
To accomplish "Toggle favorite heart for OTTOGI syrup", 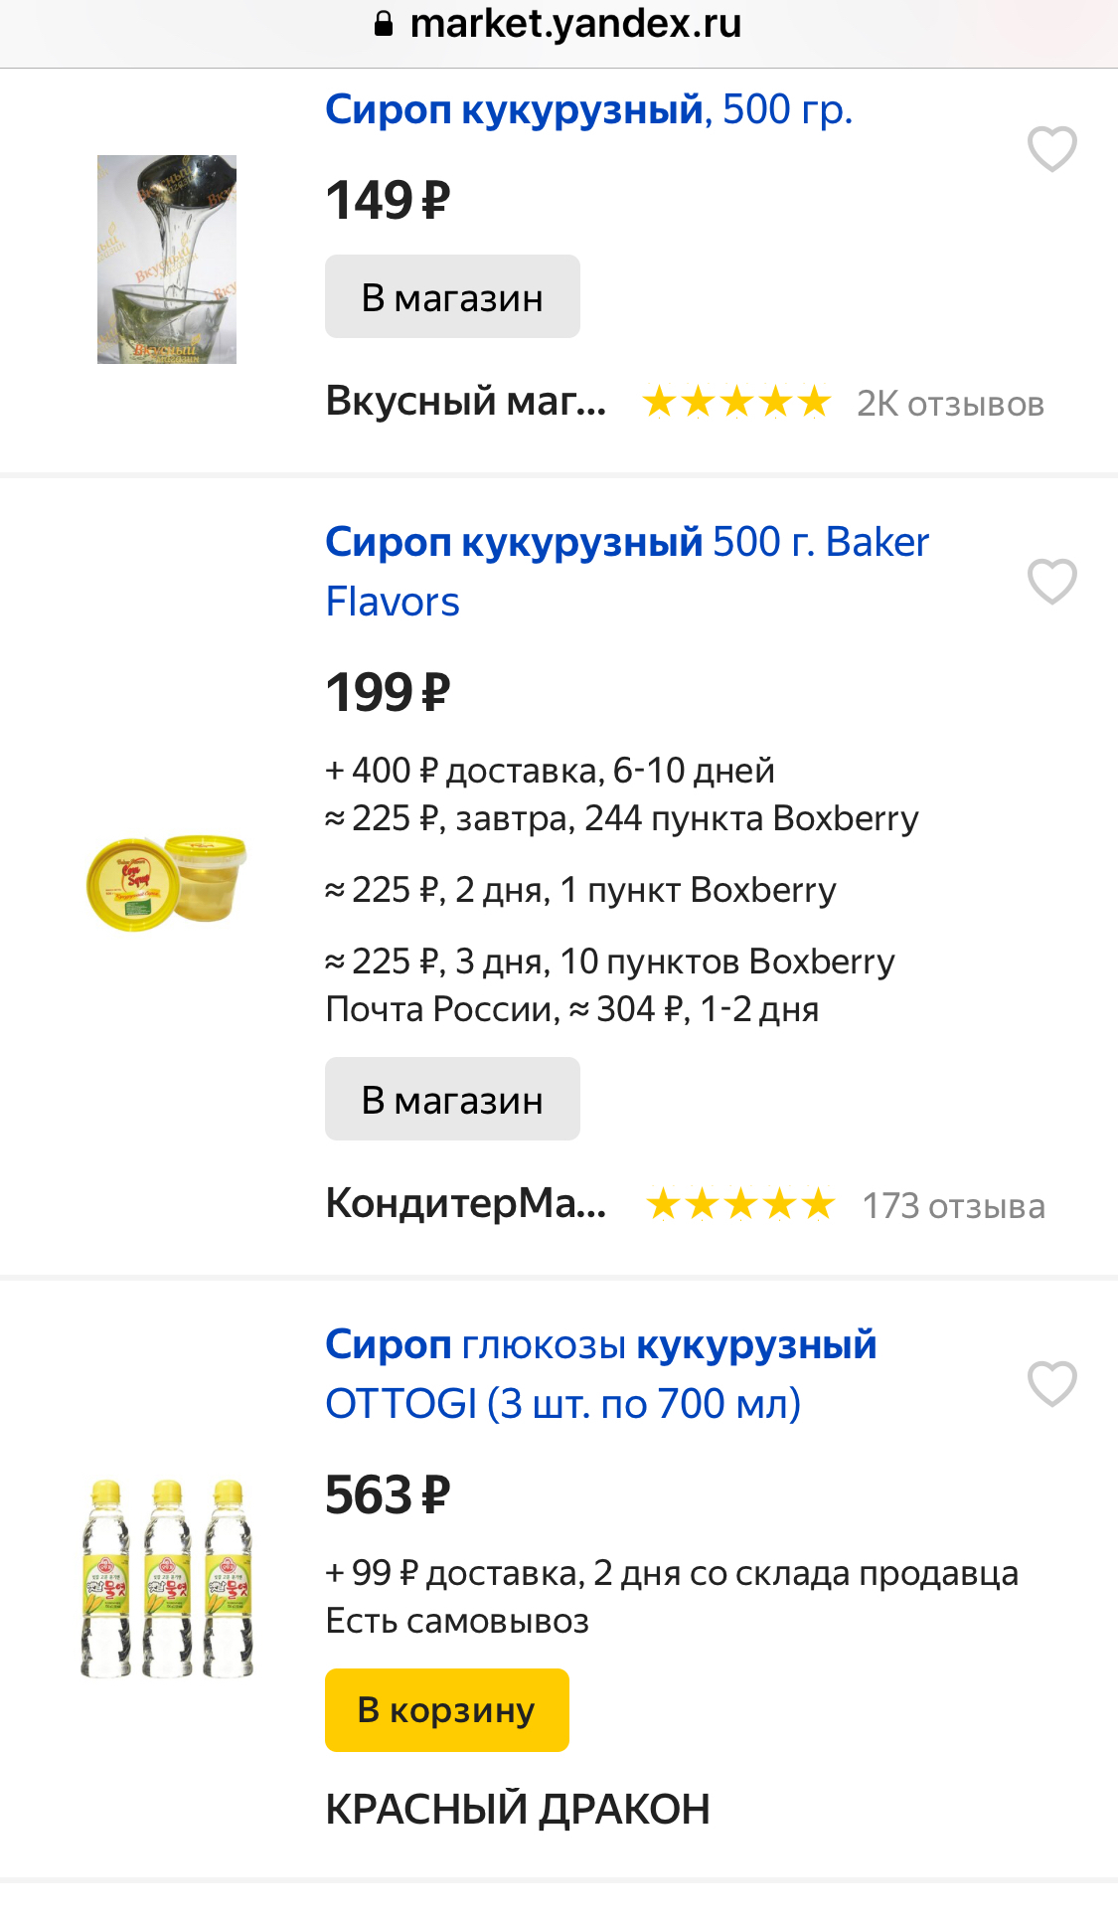I will (x=1051, y=1383).
